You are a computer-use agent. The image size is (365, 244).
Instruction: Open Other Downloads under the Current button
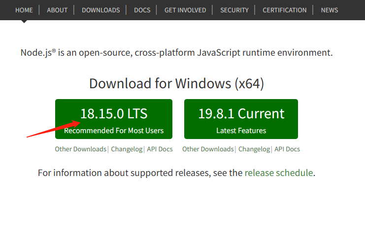208,149
